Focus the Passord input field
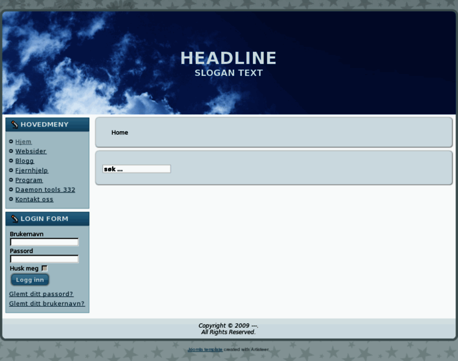 click(x=45, y=259)
